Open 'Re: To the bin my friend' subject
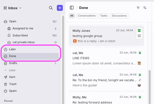Screen dimensions: 154x104 pyautogui.click(x=104, y=80)
